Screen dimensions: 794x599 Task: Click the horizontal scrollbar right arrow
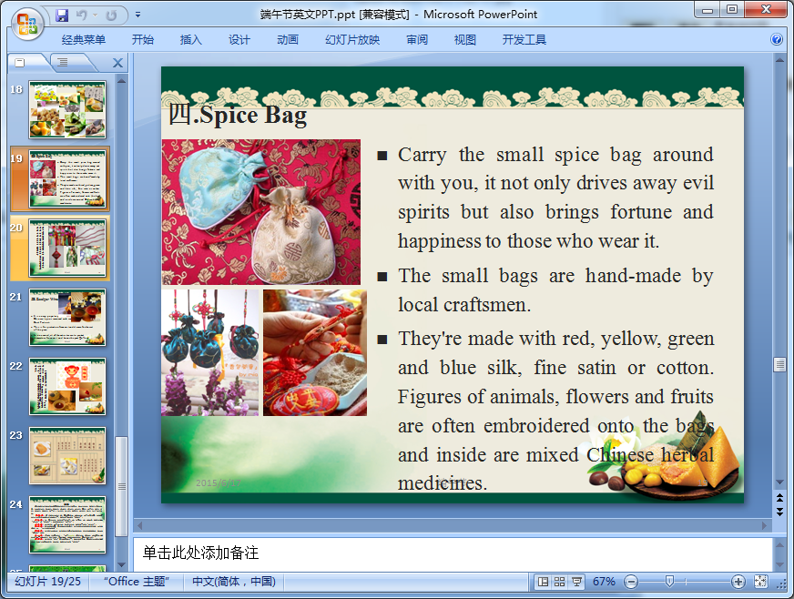pyautogui.click(x=765, y=525)
